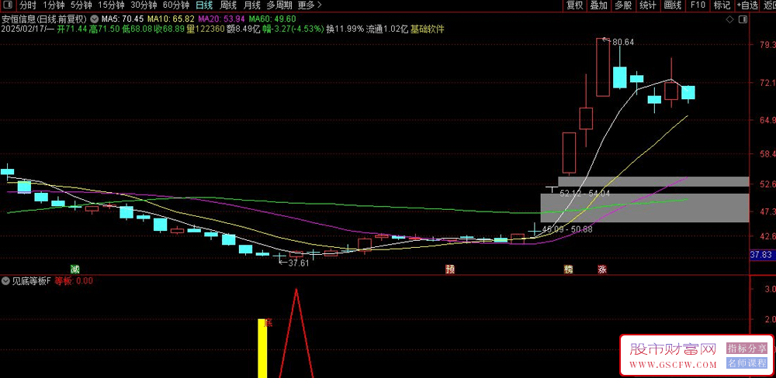Expand the 见底等板F indicator dropdown
Image resolution: width=776 pixels, height=378 pixels.
click(6, 281)
